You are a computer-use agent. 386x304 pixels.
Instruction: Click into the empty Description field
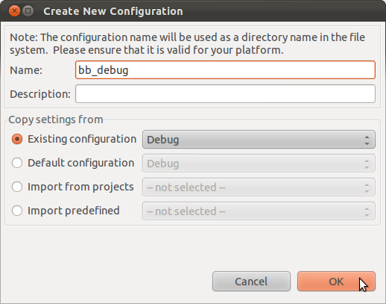pos(225,94)
